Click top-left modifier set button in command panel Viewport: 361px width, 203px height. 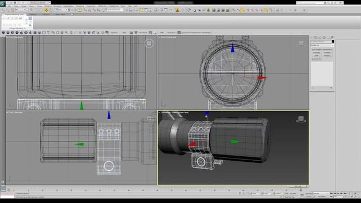[x=316, y=49]
